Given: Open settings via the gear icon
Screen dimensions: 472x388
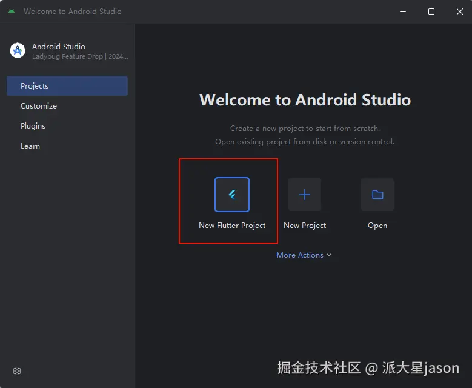Looking at the screenshot, I should [17, 371].
